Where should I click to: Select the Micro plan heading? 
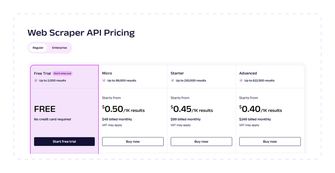pyautogui.click(x=107, y=73)
